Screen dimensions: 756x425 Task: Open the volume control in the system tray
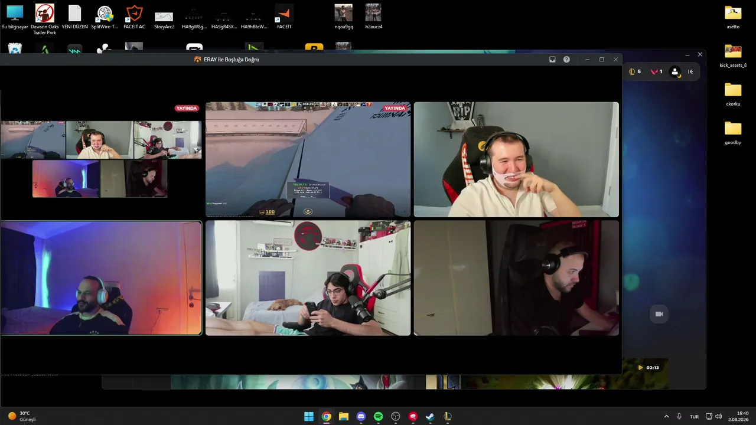click(x=719, y=417)
